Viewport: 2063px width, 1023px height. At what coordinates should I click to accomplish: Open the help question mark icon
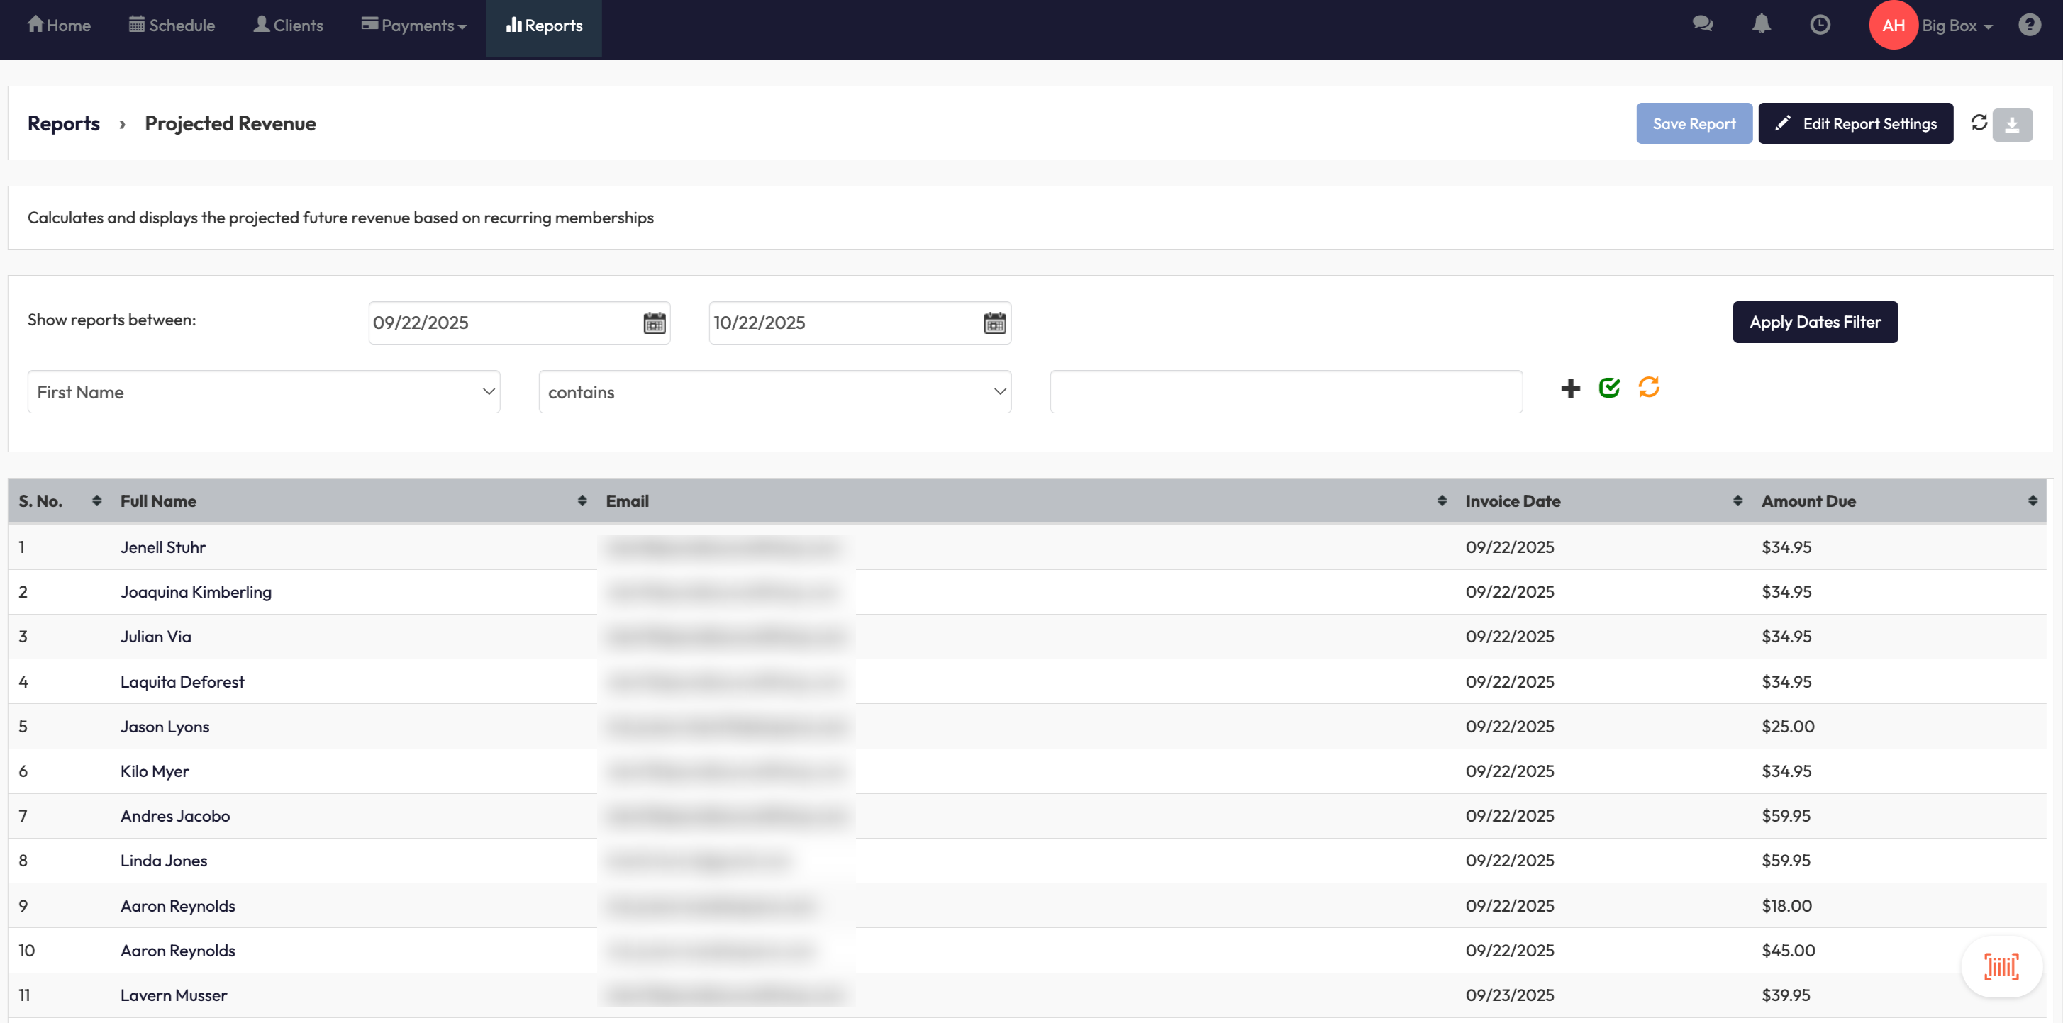point(2030,25)
